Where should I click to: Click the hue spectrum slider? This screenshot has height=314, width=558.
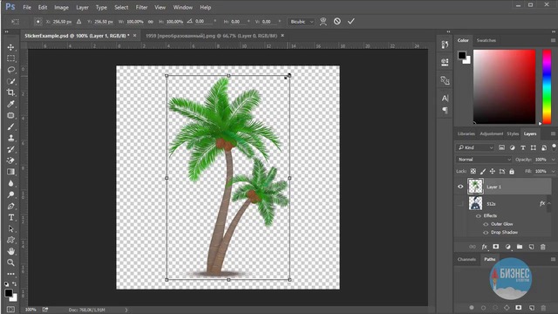(547, 86)
